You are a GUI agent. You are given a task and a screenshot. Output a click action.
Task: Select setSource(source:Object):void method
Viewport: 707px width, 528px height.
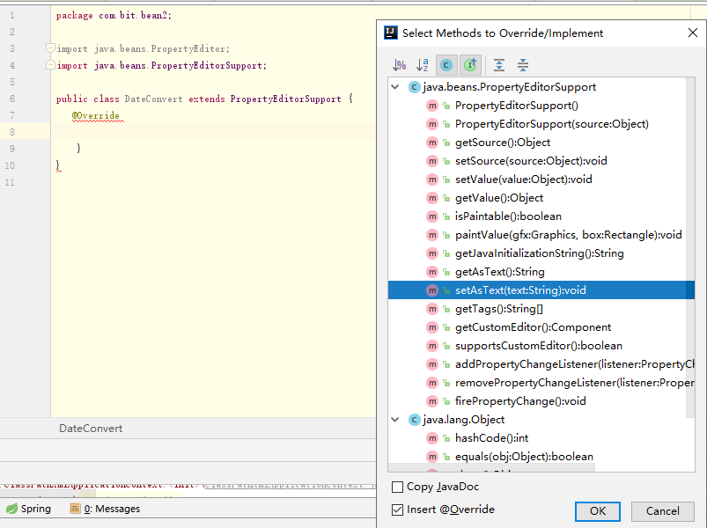click(x=531, y=161)
